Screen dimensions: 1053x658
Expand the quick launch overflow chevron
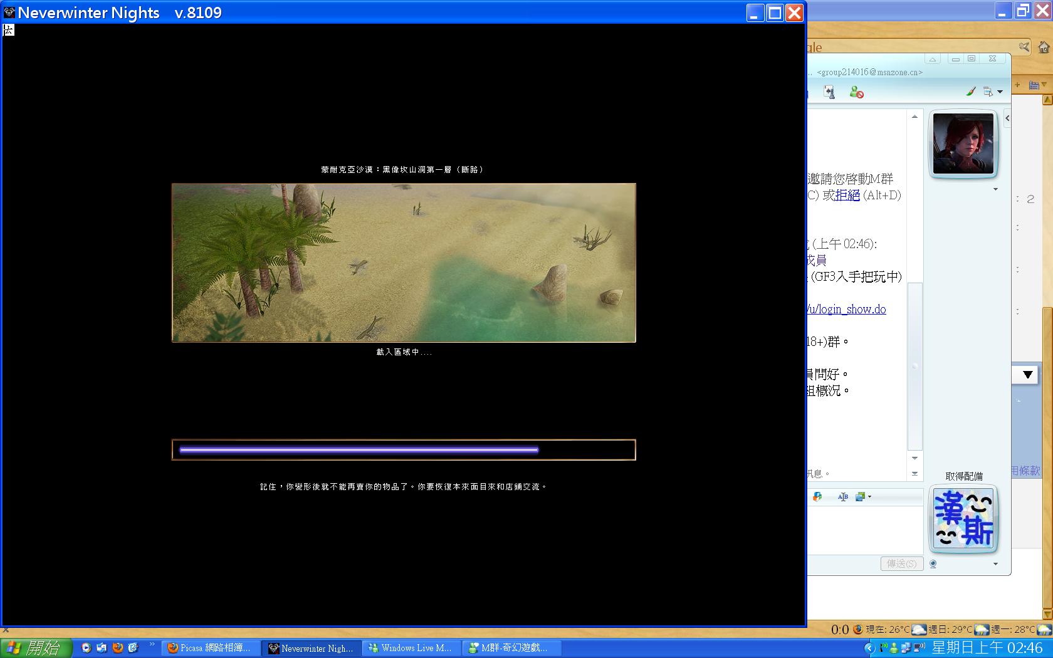pyautogui.click(x=152, y=645)
